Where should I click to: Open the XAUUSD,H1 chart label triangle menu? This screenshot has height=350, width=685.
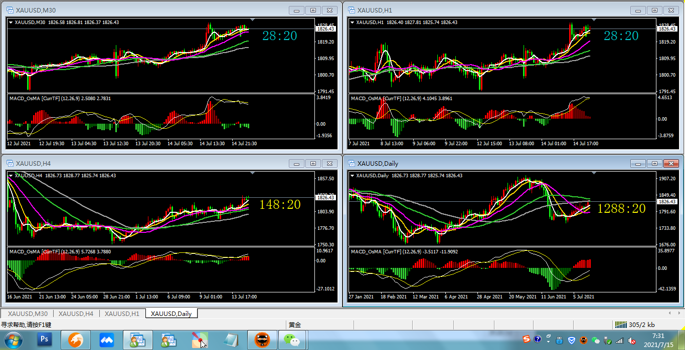coord(353,22)
